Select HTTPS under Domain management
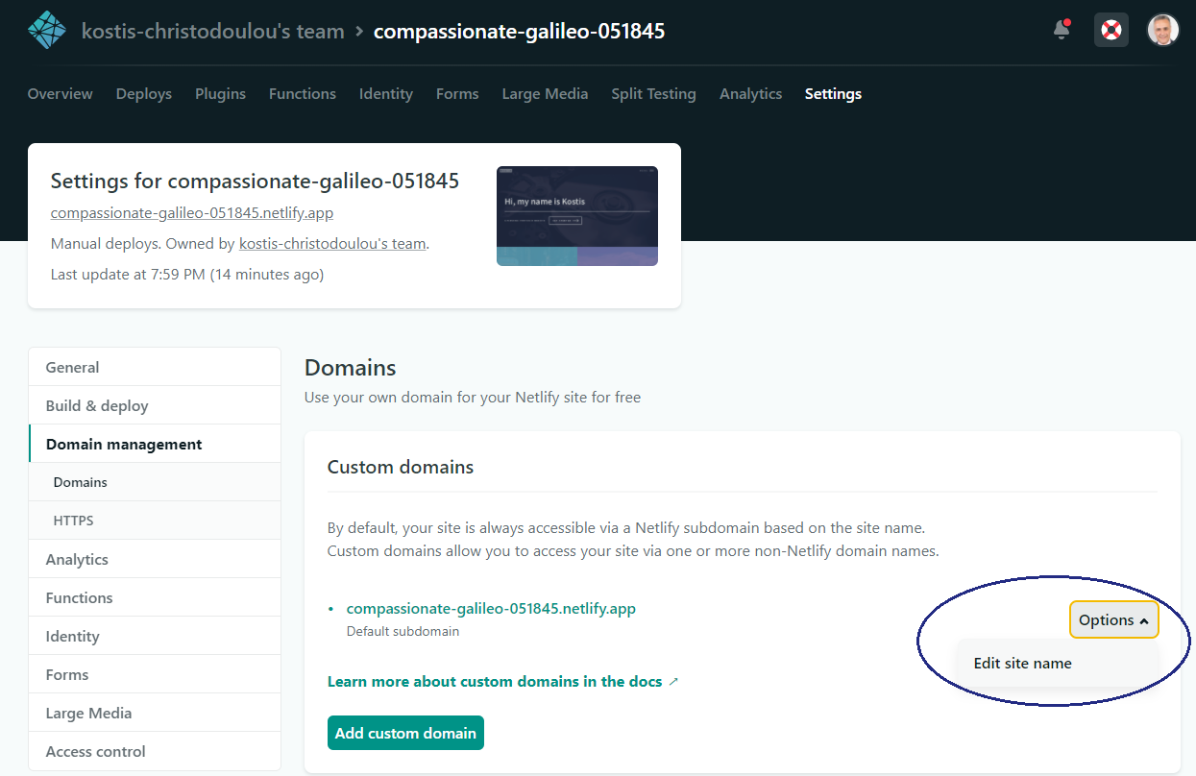Image resolution: width=1196 pixels, height=776 pixels. pyautogui.click(x=73, y=521)
